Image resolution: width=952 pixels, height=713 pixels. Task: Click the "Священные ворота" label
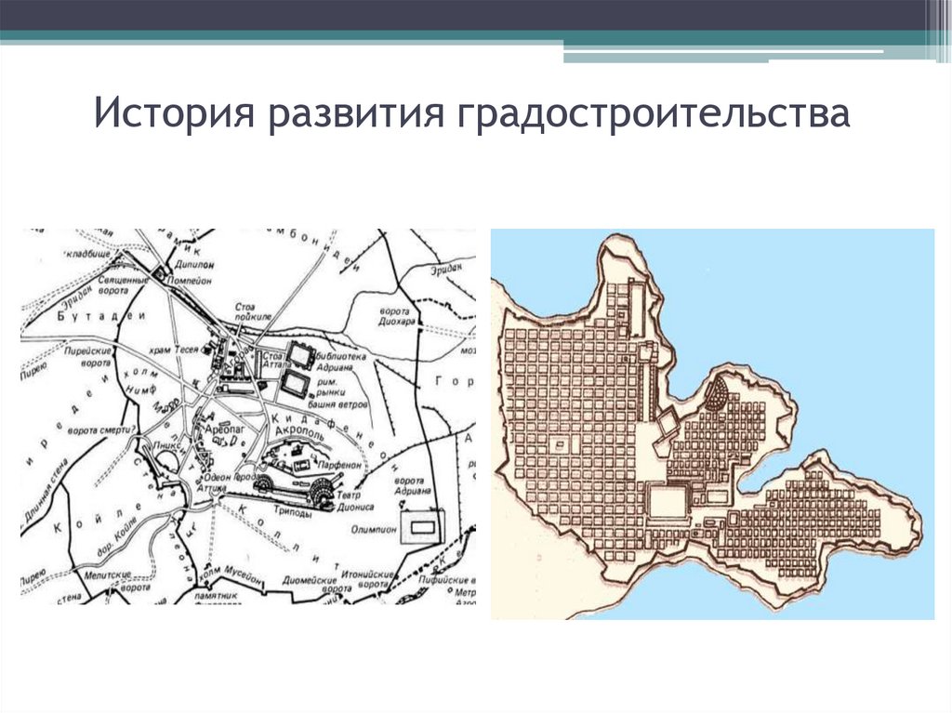coord(124,286)
